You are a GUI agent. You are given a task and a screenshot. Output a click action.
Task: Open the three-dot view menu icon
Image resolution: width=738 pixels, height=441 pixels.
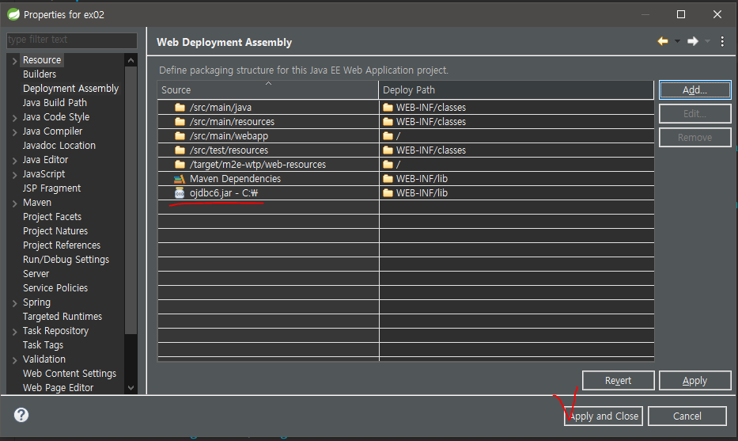coord(722,41)
